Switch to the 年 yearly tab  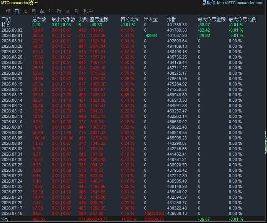[x=50, y=11]
